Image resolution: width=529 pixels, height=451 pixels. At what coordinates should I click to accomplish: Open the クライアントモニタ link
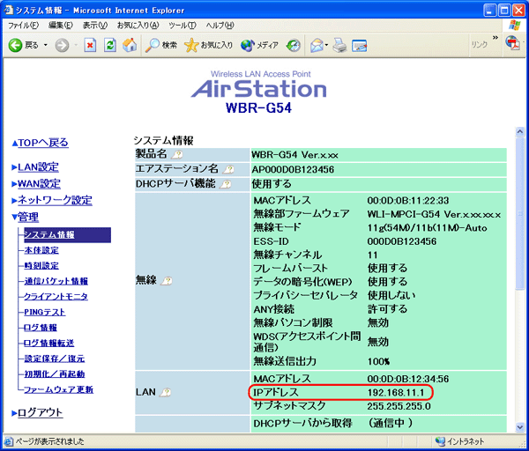[x=56, y=297]
